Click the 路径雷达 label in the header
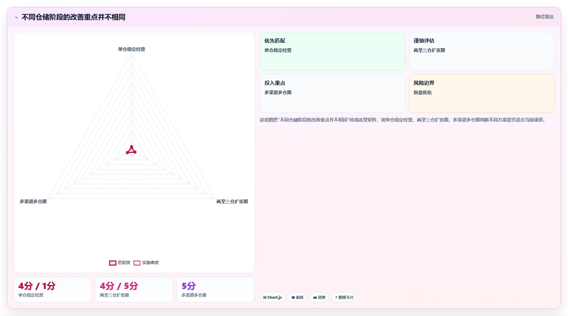 (x=544, y=17)
